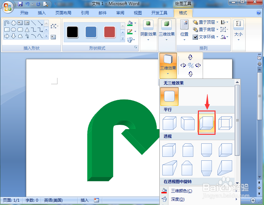Viewport: 264px width, 205px height.
Task: Open the shape fill dropdown arrow
Action: [x=135, y=23]
